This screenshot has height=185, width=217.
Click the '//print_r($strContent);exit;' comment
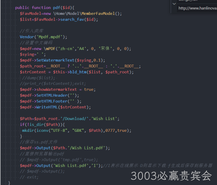click(x=53, y=84)
